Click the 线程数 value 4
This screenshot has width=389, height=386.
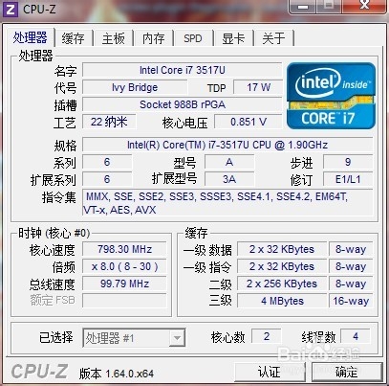356,336
